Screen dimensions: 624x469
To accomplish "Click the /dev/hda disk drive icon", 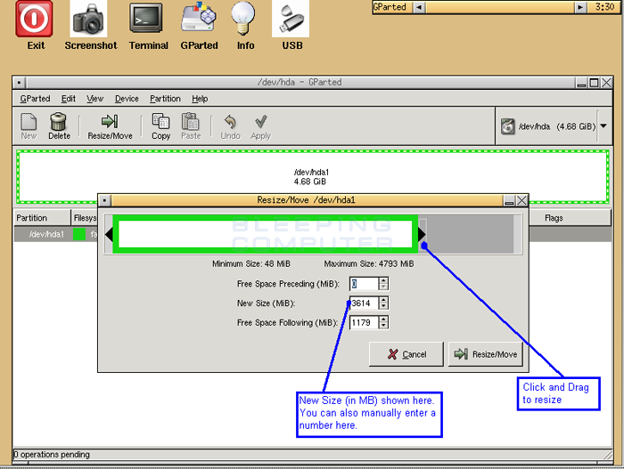I will coord(508,126).
